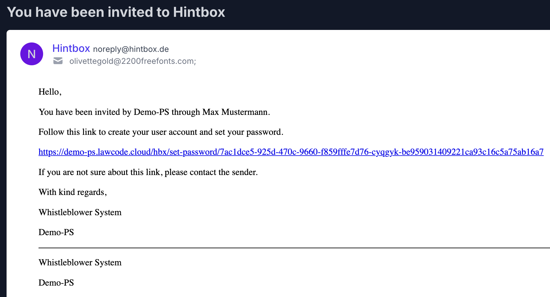This screenshot has width=550, height=297.
Task: Click the envelope icon beside the recipient
Action: point(58,61)
